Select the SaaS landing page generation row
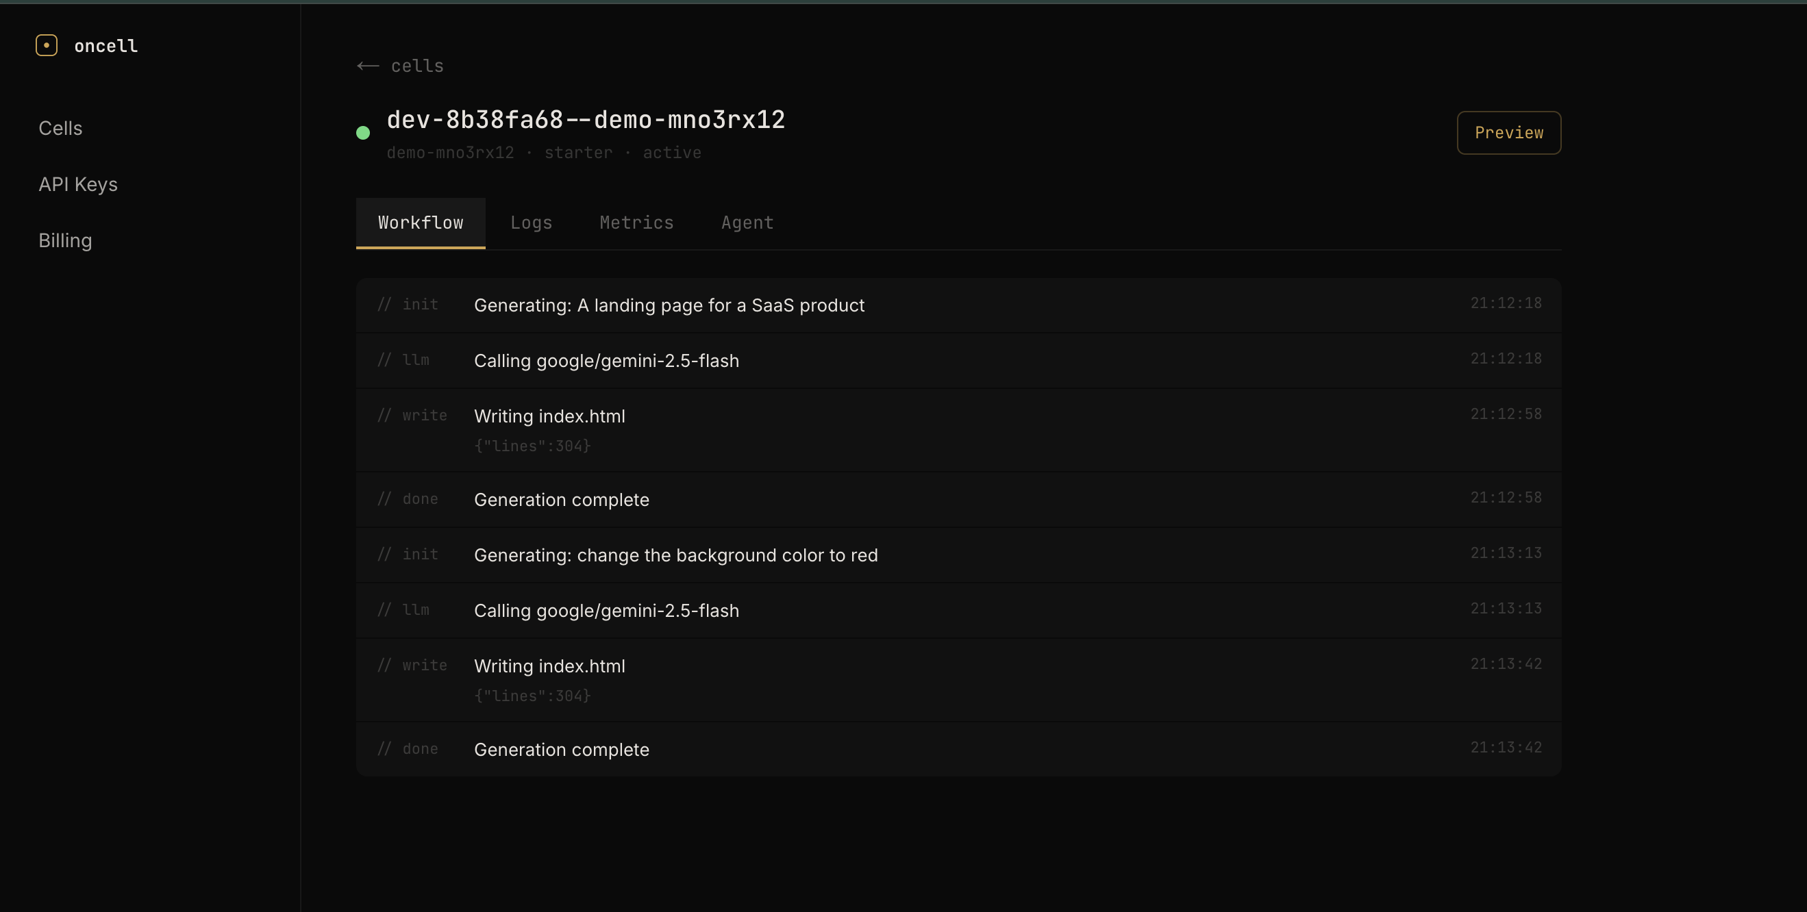1807x912 pixels. click(669, 305)
